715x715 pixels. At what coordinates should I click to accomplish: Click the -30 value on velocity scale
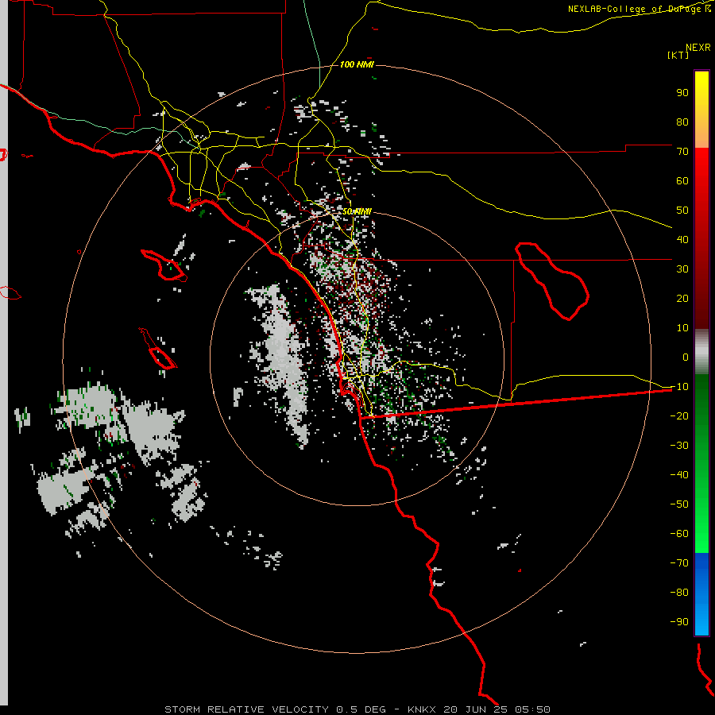coord(679,446)
